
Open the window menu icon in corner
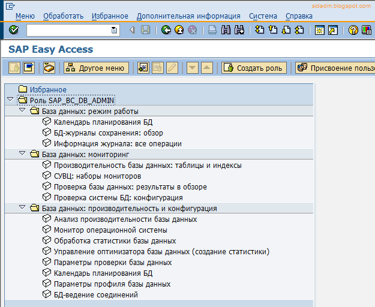[10, 6]
